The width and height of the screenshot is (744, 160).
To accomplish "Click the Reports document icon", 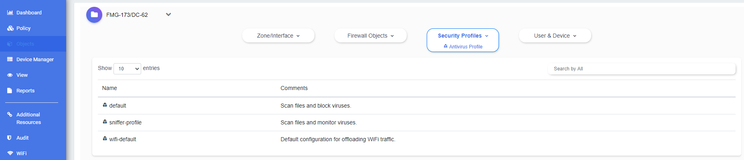I will 10,91.
